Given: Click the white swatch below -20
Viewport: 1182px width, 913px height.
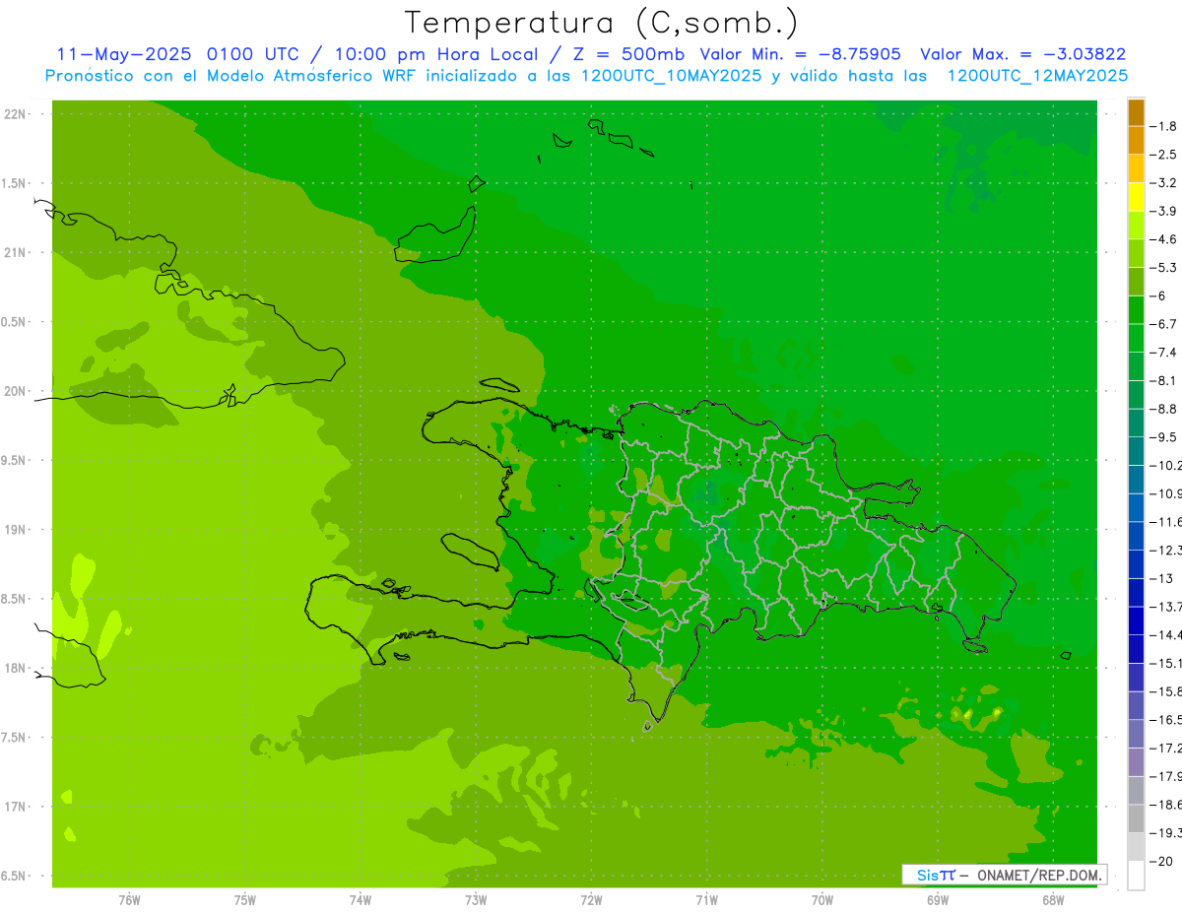Looking at the screenshot, I should point(1136,875).
